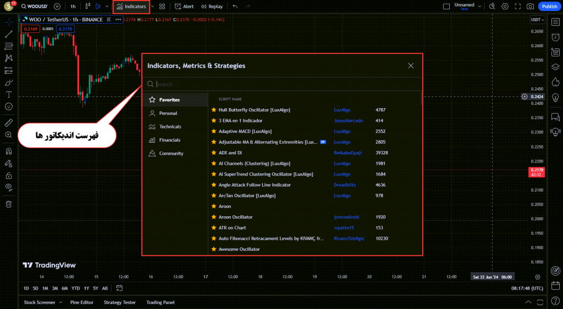Select the Financials category
The image size is (563, 309).
[175, 140]
